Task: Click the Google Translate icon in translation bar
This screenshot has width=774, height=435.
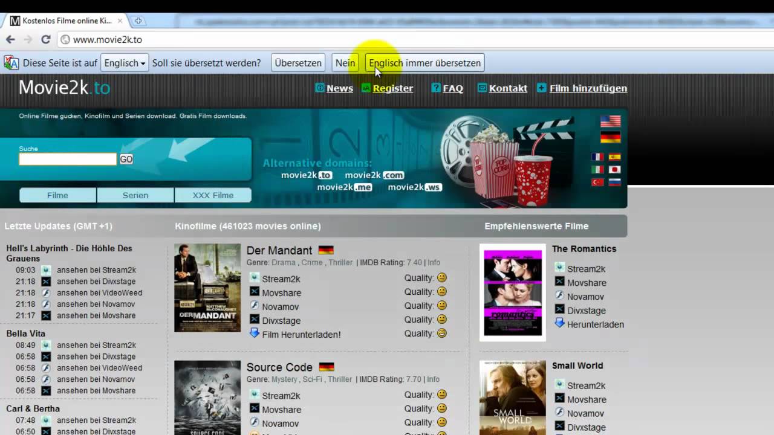Action: point(11,63)
